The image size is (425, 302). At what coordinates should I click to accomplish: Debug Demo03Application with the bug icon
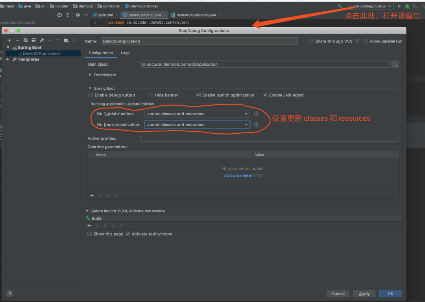407,6
